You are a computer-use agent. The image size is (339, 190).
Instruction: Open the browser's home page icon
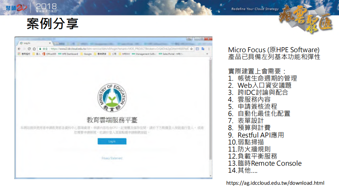34,49
